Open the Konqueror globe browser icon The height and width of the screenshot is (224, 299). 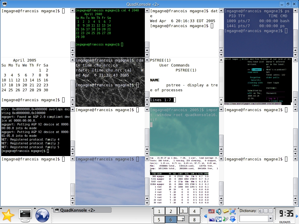point(42,216)
